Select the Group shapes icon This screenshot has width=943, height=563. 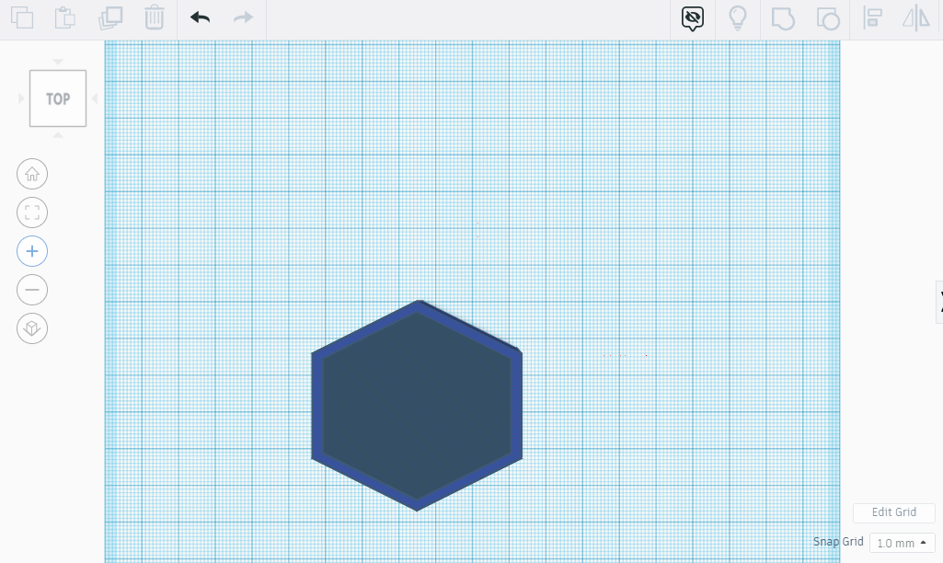tap(783, 17)
